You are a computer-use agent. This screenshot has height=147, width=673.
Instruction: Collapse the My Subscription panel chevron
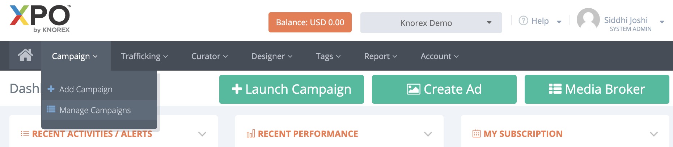653,134
